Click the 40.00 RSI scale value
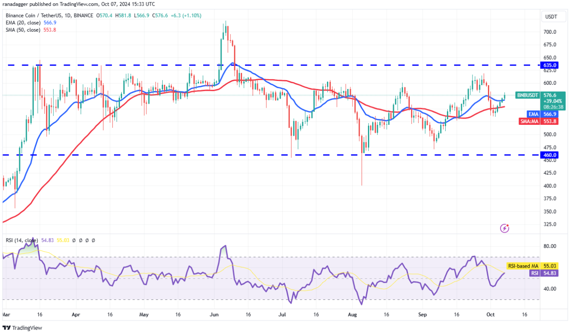The height and width of the screenshot is (334, 569). pos(549,288)
